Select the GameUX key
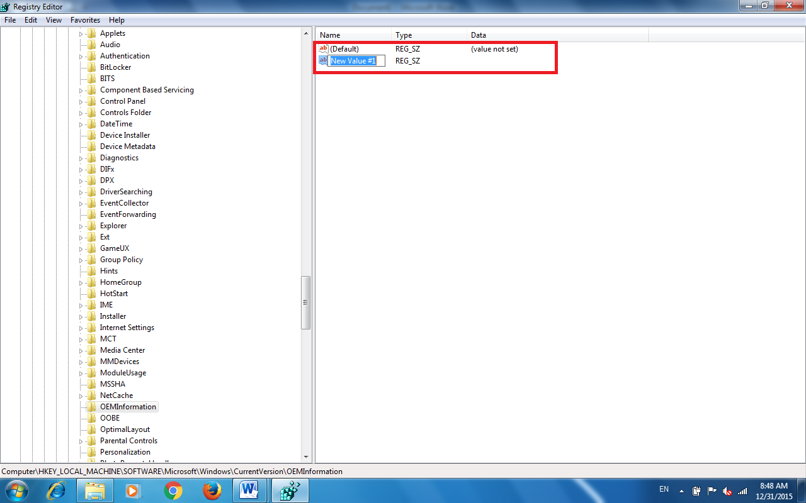 (115, 248)
